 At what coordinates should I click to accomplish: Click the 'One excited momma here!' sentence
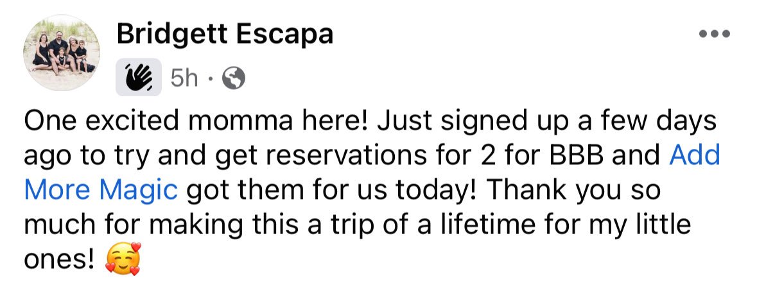pyautogui.click(x=197, y=121)
